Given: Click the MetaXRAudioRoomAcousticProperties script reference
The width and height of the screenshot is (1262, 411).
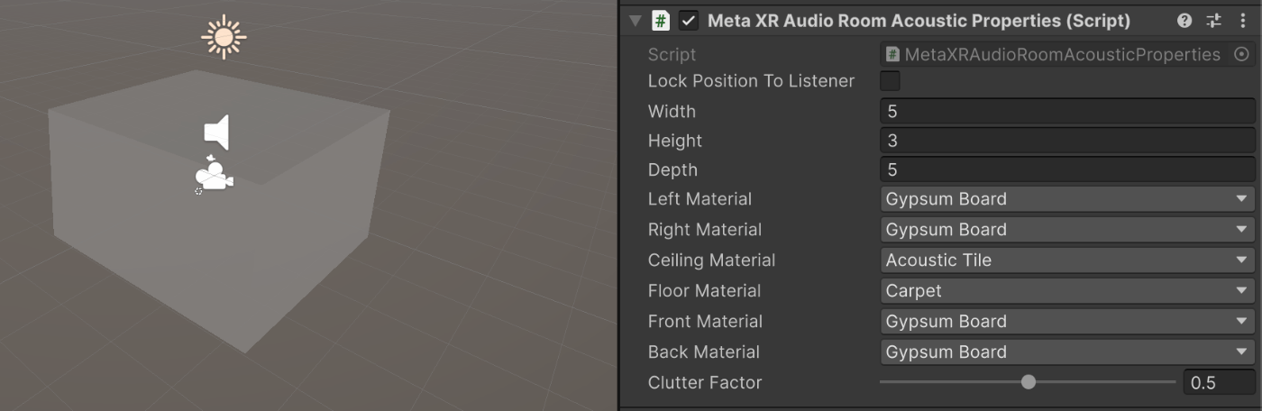Looking at the screenshot, I should click(x=1055, y=54).
